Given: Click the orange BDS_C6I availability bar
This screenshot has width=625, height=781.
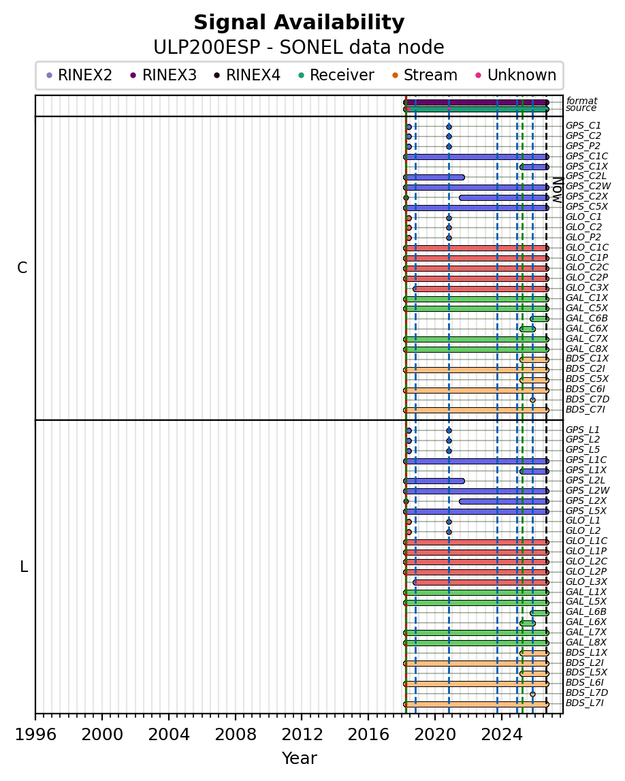Looking at the screenshot, I should click(x=476, y=391).
